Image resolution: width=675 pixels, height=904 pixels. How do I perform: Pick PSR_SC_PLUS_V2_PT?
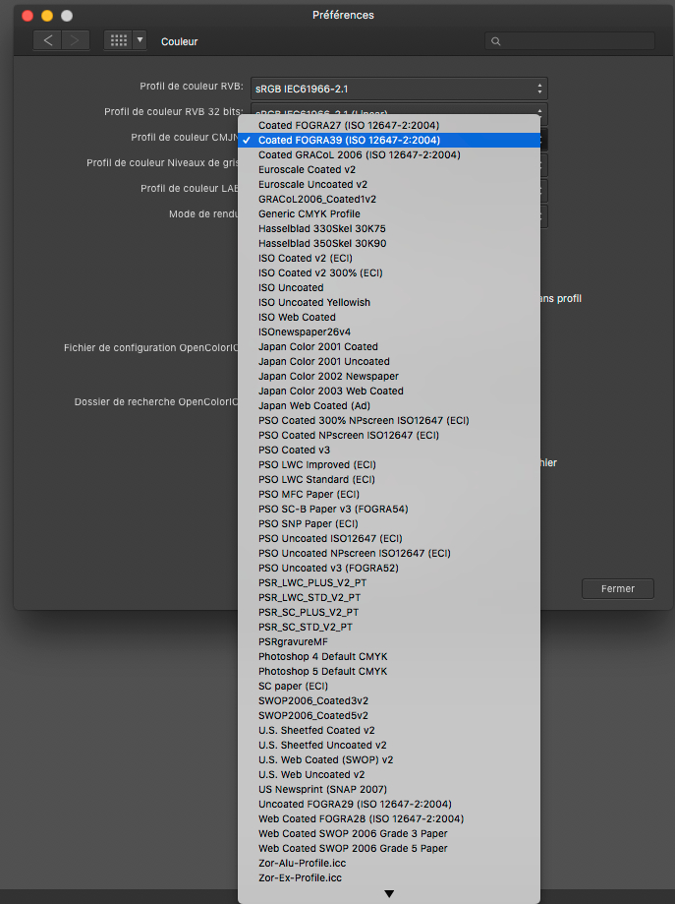[x=389, y=612]
